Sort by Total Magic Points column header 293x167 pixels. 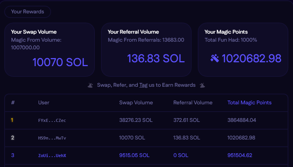[x=249, y=102]
